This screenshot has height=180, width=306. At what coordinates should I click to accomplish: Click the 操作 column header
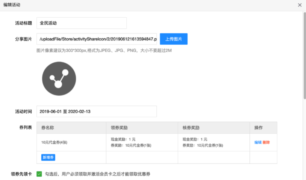264,127
